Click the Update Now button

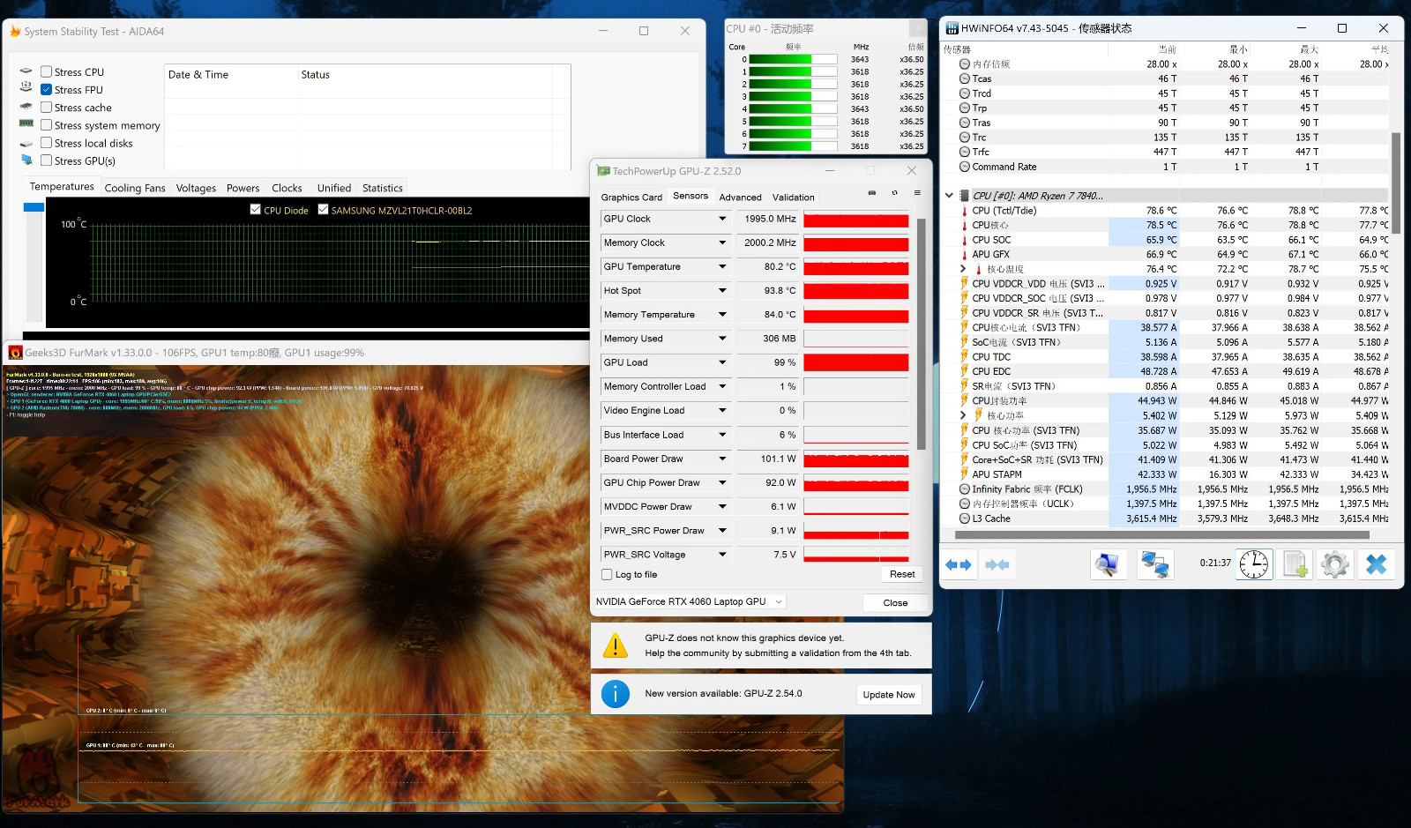click(889, 695)
